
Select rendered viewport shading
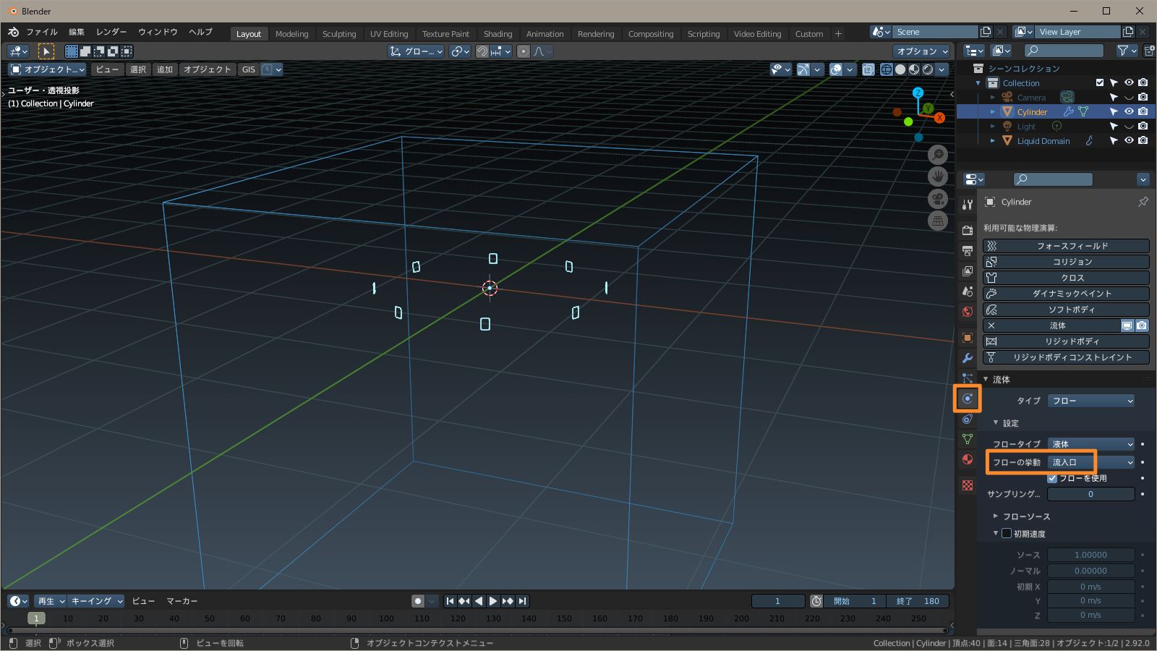928,69
